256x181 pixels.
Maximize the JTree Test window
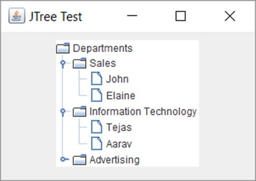181,16
